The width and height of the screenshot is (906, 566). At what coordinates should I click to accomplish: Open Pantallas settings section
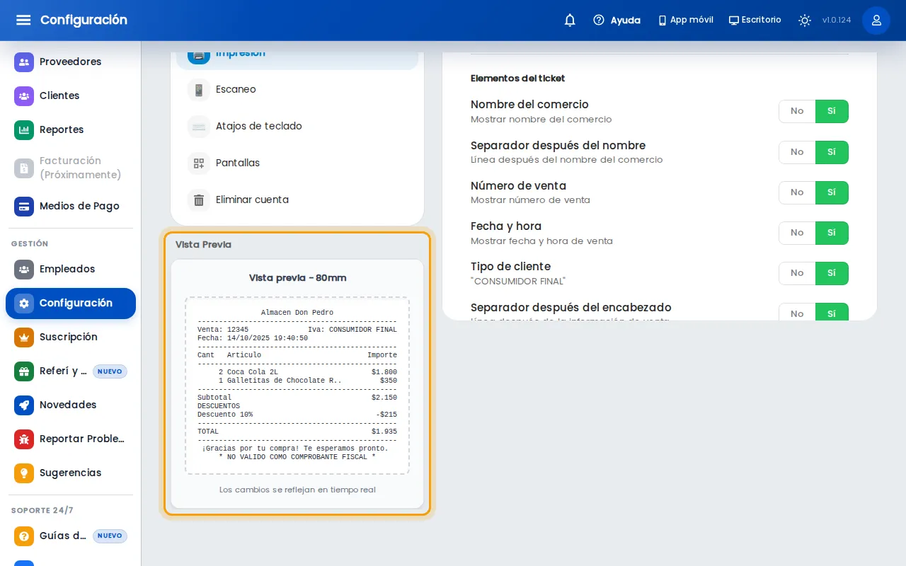297,163
